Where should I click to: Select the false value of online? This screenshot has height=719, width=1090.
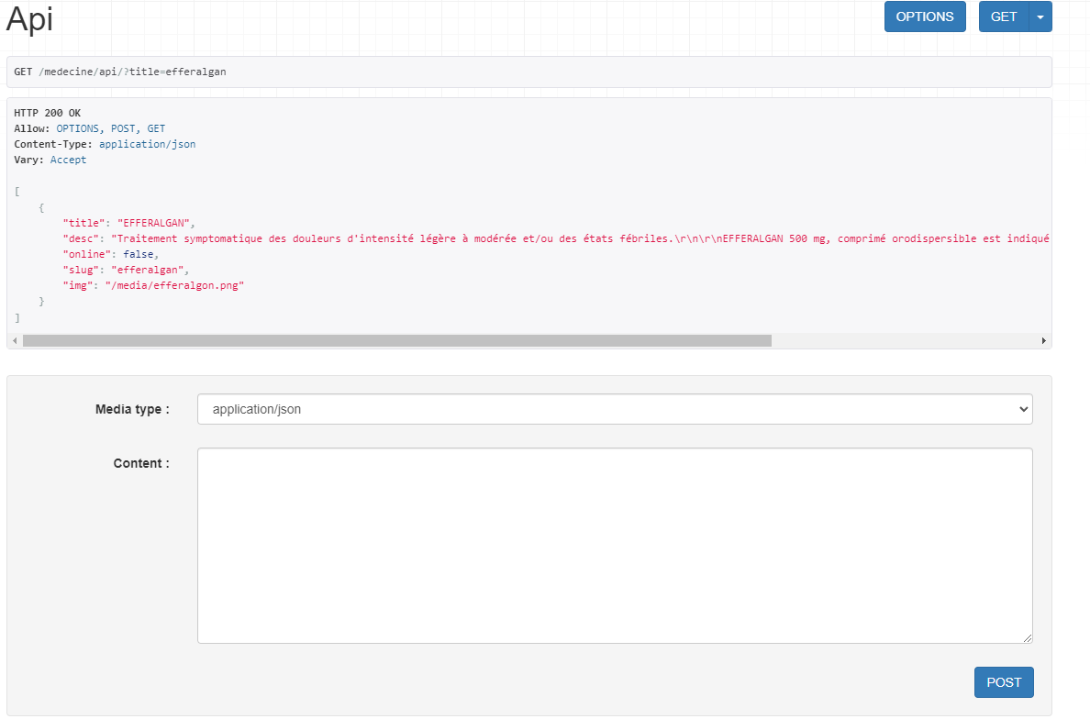(x=139, y=254)
